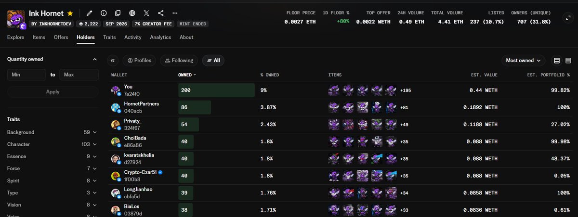Open the Items tab
Screen dimensions: 578x217
[x=39, y=38]
